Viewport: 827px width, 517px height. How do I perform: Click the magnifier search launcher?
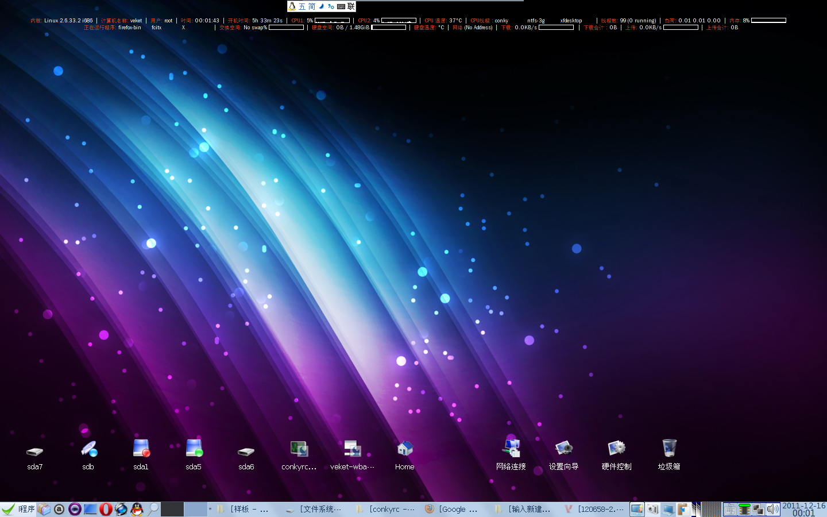[153, 509]
